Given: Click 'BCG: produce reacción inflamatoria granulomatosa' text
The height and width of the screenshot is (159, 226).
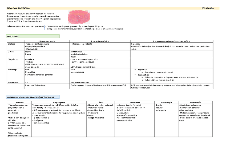Looking at the screenshot, I should (x=170, y=85).
